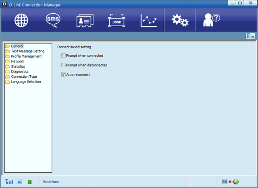Screen dimensions: 258x188
Task: Open the Help user icon
Action: [x=211, y=20]
